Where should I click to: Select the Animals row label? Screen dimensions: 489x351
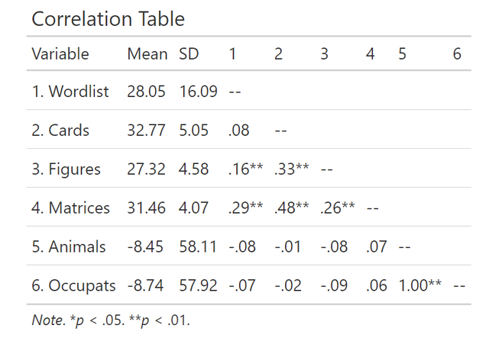(x=68, y=246)
